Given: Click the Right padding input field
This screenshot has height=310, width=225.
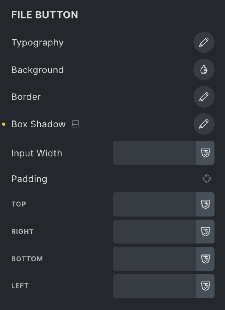Looking at the screenshot, I should point(155,232).
